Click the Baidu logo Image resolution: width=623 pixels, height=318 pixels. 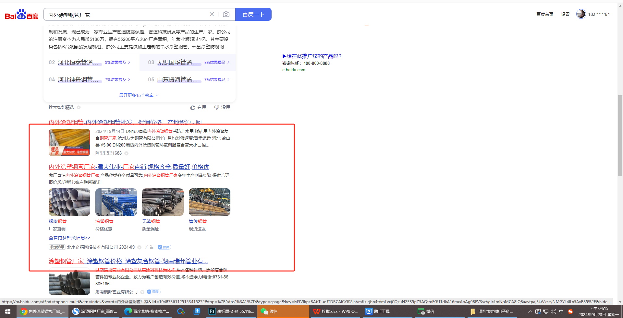coord(22,14)
